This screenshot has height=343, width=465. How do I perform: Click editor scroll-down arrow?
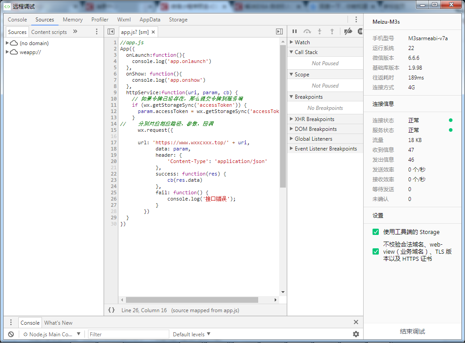coord(283,292)
